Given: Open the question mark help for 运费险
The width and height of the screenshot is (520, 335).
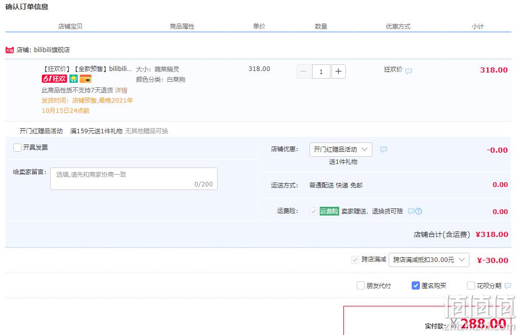Looking at the screenshot, I should click(x=418, y=211).
